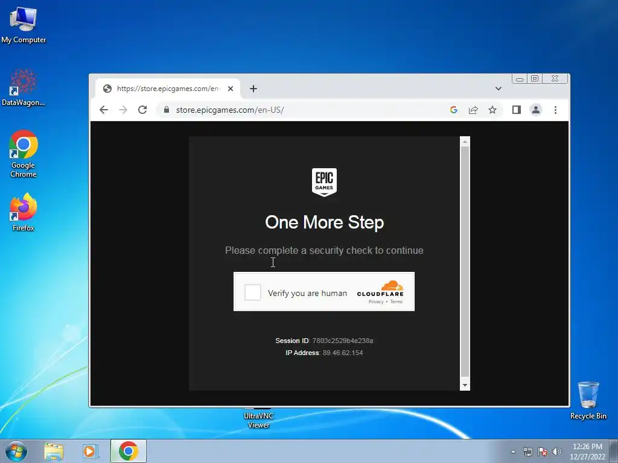Open Chrome tab search chevron
The image size is (618, 463).
pos(498,89)
